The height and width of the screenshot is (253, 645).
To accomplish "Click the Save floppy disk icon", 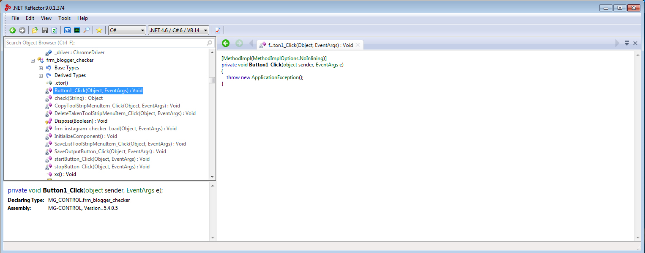I will (45, 30).
